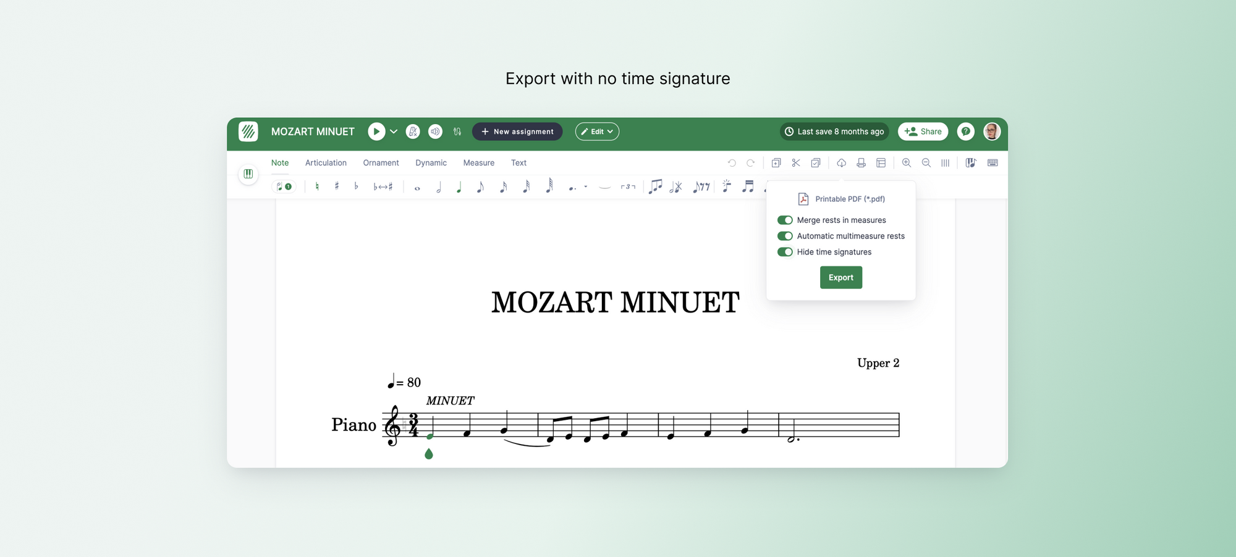Open the keyboard shortcuts icon
1236x557 pixels.
(993, 163)
